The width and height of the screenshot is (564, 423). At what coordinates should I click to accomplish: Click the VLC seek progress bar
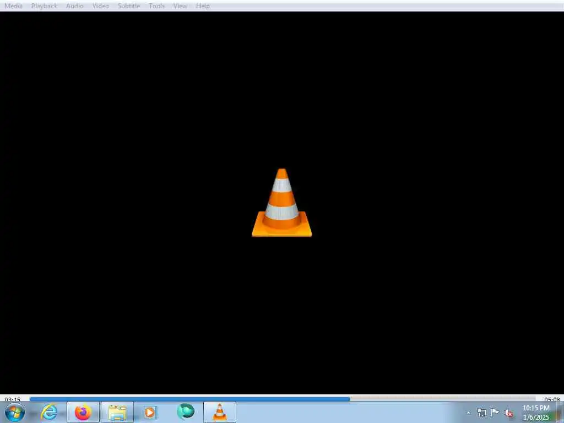[x=283, y=399]
